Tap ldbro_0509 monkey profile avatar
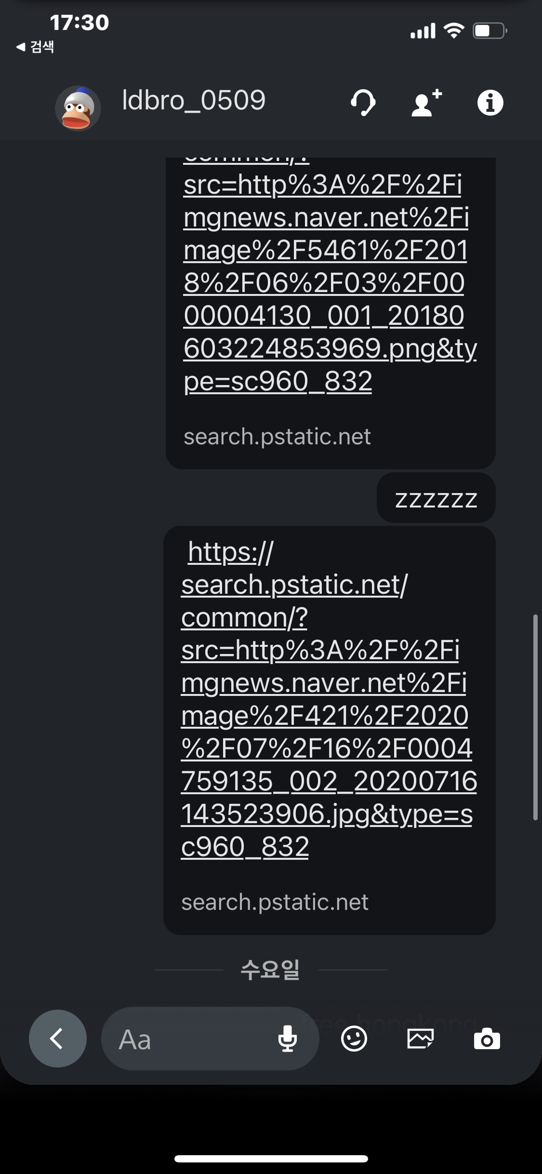This screenshot has width=542, height=1174. [78, 108]
